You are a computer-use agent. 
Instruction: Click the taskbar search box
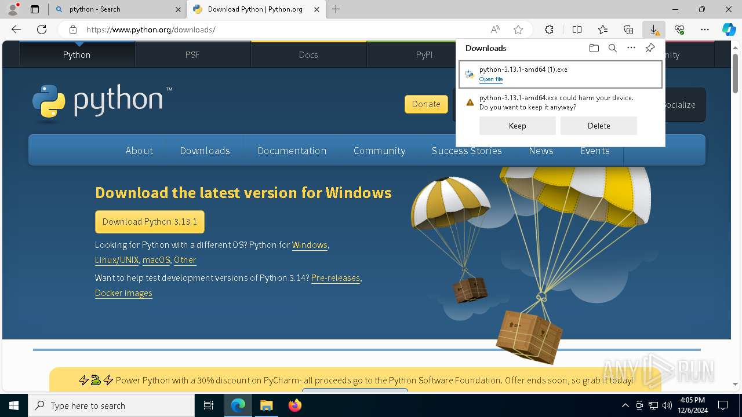point(111,405)
